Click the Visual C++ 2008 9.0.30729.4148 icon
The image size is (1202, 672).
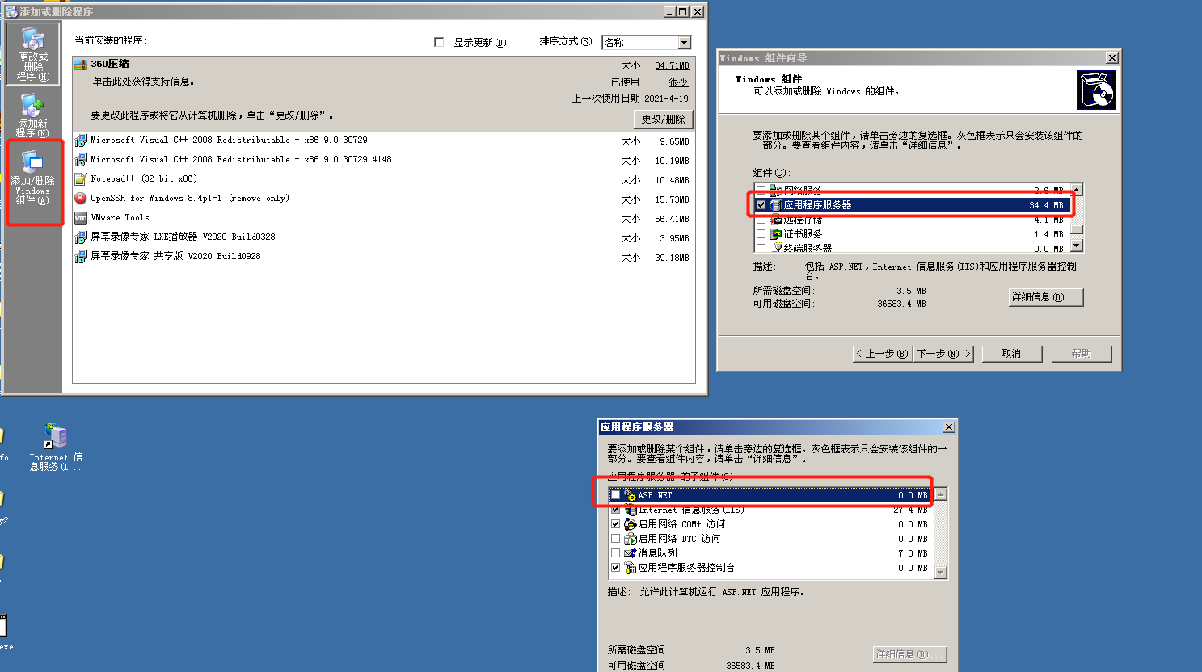pyautogui.click(x=81, y=160)
